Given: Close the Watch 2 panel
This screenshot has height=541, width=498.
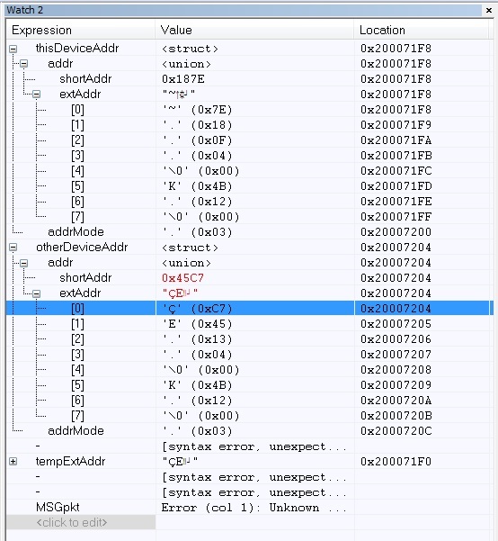Looking at the screenshot, I should point(489,10).
